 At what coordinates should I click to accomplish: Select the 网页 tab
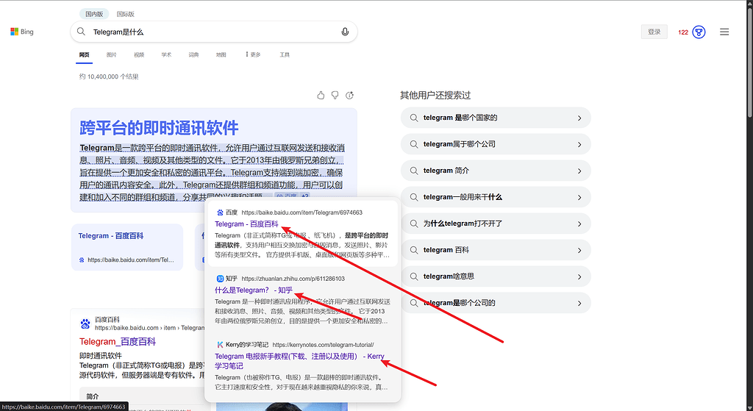[x=84, y=54]
